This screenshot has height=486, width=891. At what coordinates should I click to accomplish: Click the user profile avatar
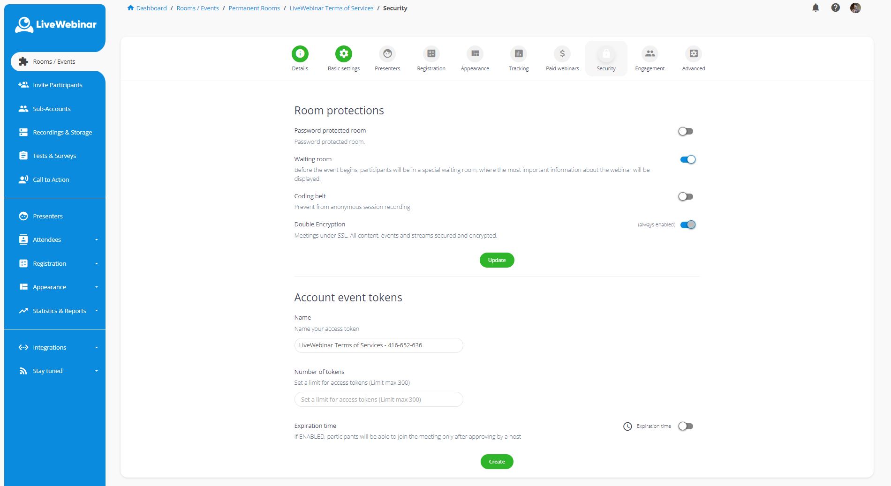tap(855, 8)
